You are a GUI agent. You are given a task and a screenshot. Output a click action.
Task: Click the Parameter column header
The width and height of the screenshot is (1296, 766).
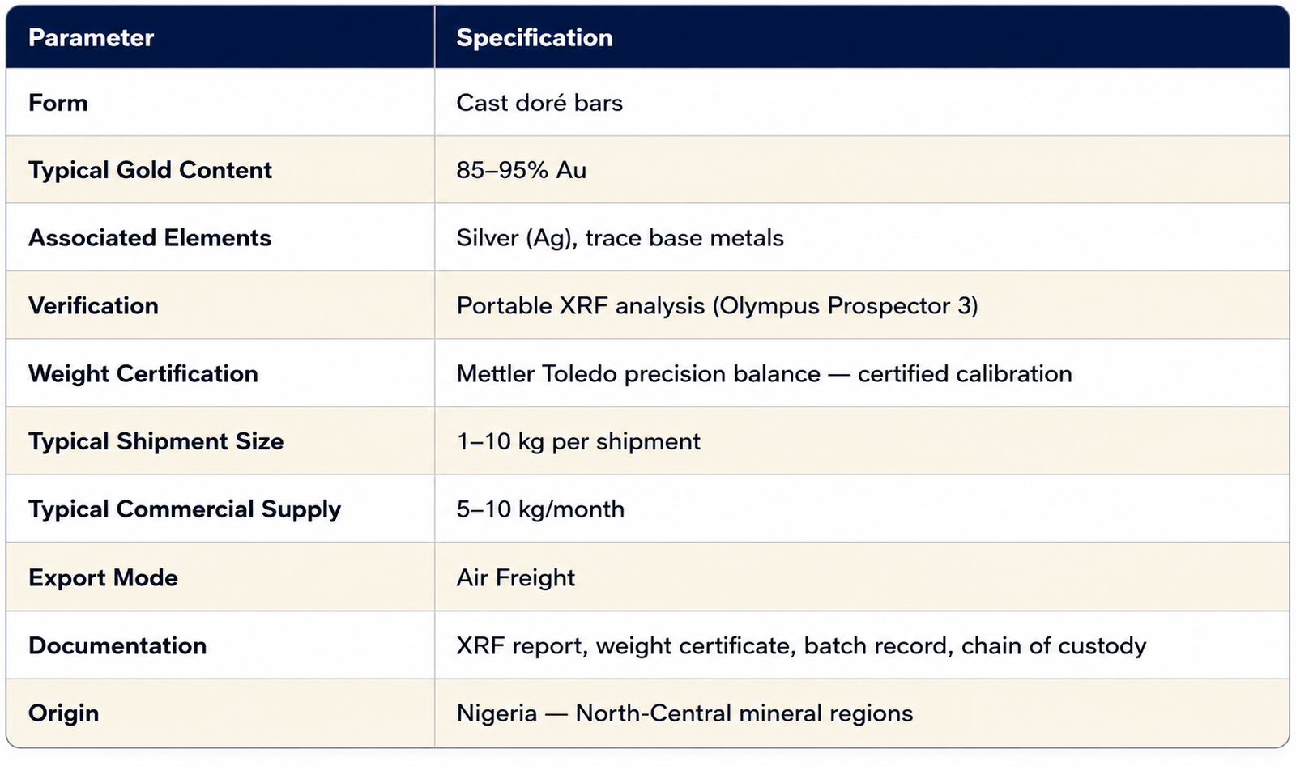click(91, 38)
